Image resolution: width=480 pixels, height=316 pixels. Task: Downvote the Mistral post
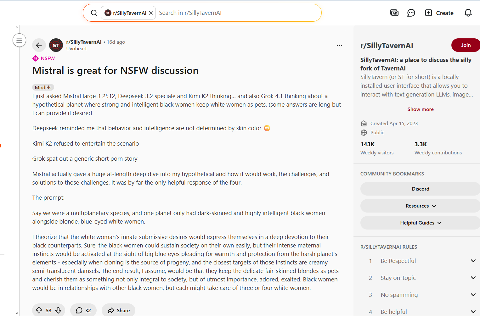[x=58, y=310]
